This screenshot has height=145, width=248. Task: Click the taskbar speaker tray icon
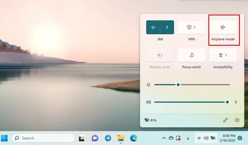tap(206, 138)
